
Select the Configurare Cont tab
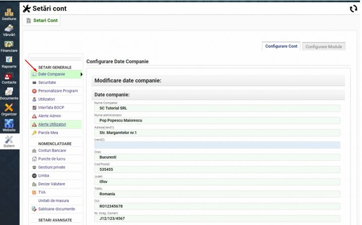[281, 47]
